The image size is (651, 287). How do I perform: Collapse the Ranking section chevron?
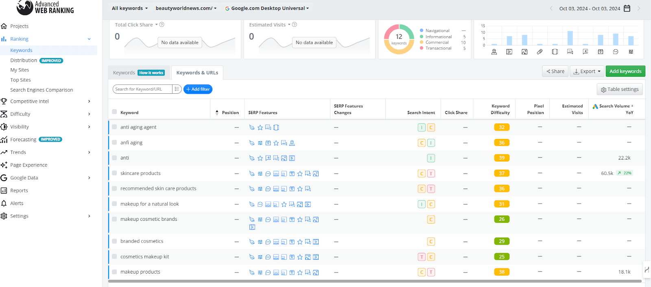pyautogui.click(x=89, y=39)
